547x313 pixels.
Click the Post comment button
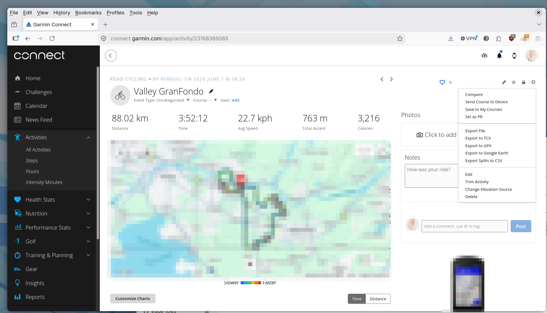click(x=521, y=226)
